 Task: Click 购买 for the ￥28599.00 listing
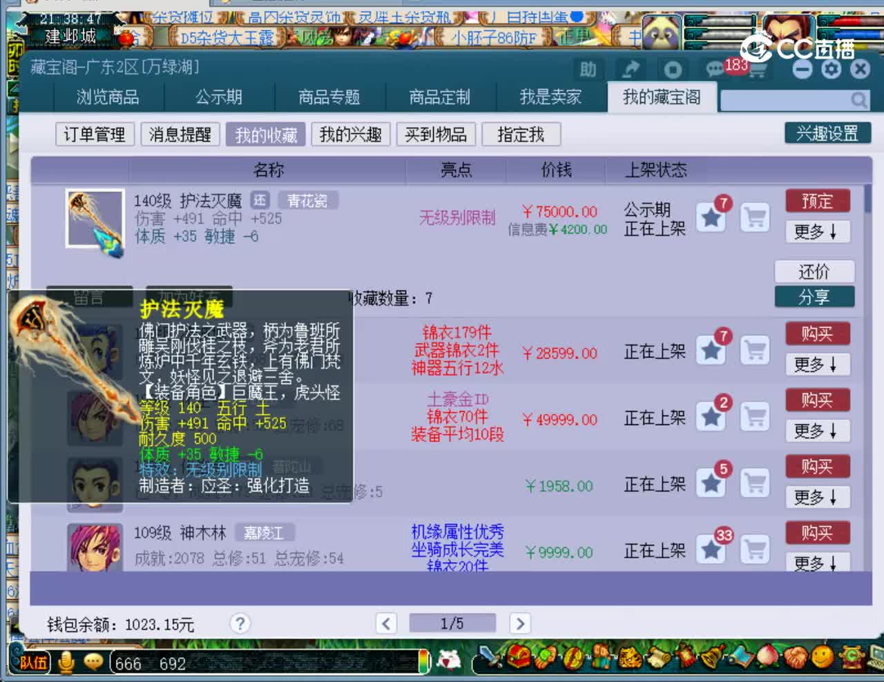(817, 333)
